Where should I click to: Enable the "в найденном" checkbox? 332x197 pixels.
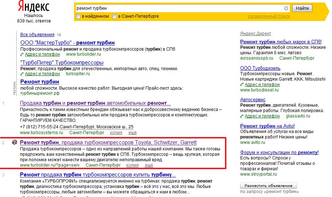[x=78, y=17]
